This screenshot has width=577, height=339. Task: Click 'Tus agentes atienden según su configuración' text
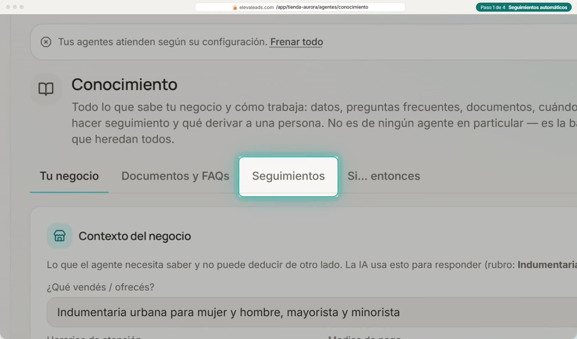163,42
